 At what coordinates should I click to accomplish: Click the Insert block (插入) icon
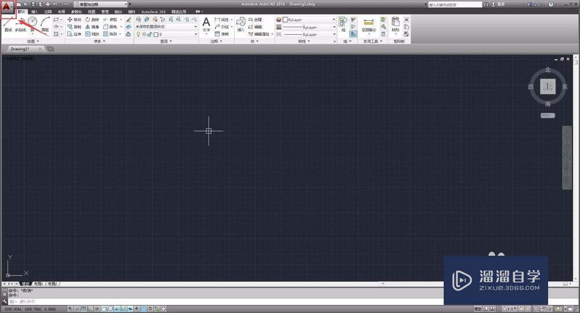coord(241,24)
